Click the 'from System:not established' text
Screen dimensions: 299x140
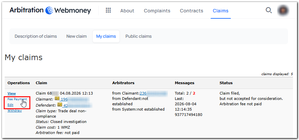(138, 109)
